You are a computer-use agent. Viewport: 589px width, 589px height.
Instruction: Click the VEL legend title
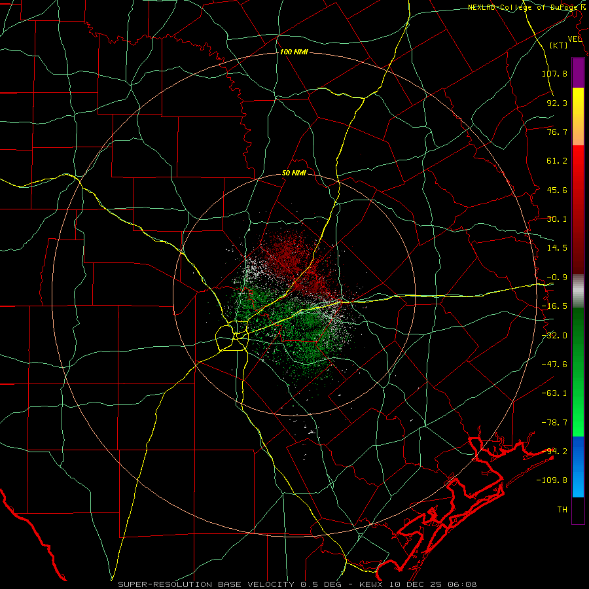tap(575, 39)
